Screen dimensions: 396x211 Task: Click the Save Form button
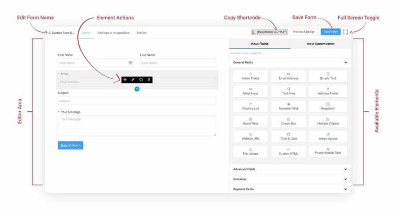[x=330, y=32]
